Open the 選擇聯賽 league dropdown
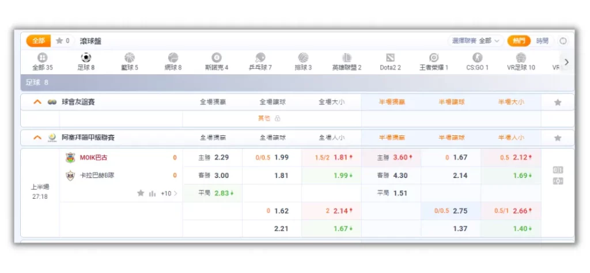Viewport: 590px width, 273px height. pyautogui.click(x=475, y=41)
